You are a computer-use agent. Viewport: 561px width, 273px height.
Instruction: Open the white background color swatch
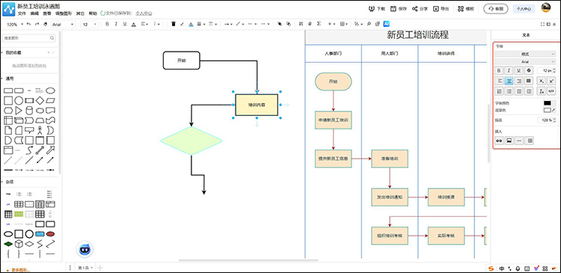pyautogui.click(x=548, y=110)
